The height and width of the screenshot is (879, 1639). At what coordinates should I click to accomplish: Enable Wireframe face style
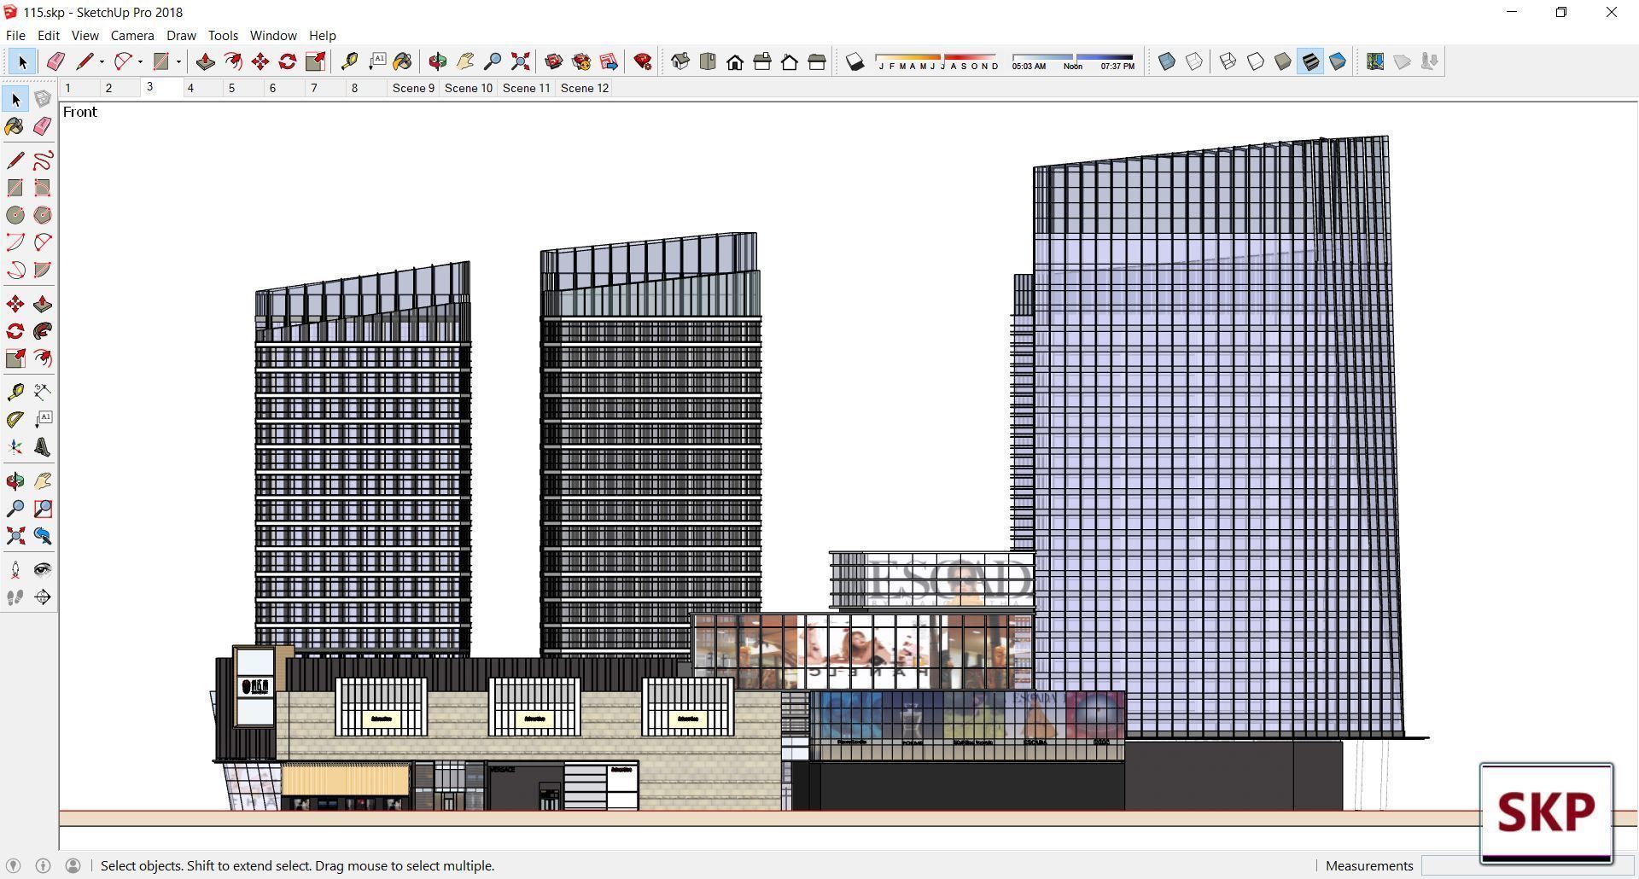(1228, 61)
